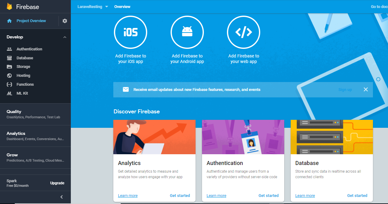388x204 pixels.
Task: Expand the Analytics sidebar section
Action: click(35, 136)
